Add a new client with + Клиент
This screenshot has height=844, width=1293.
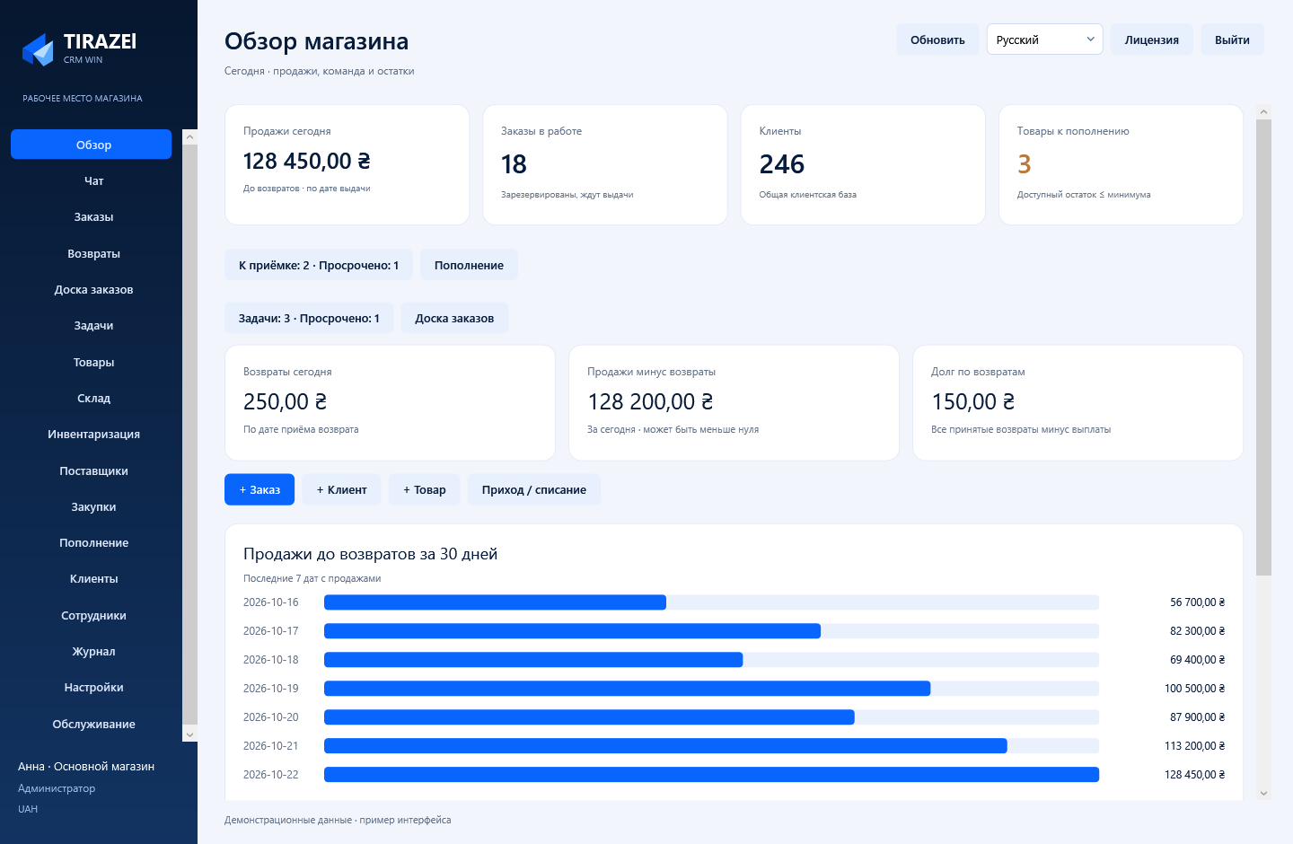point(341,489)
